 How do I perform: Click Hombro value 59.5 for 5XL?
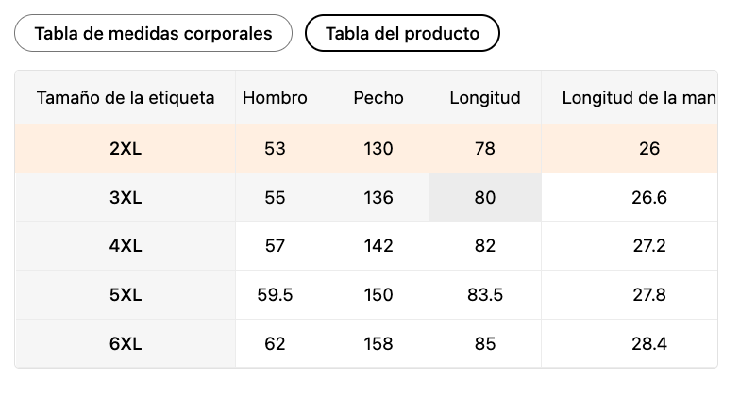tap(275, 295)
